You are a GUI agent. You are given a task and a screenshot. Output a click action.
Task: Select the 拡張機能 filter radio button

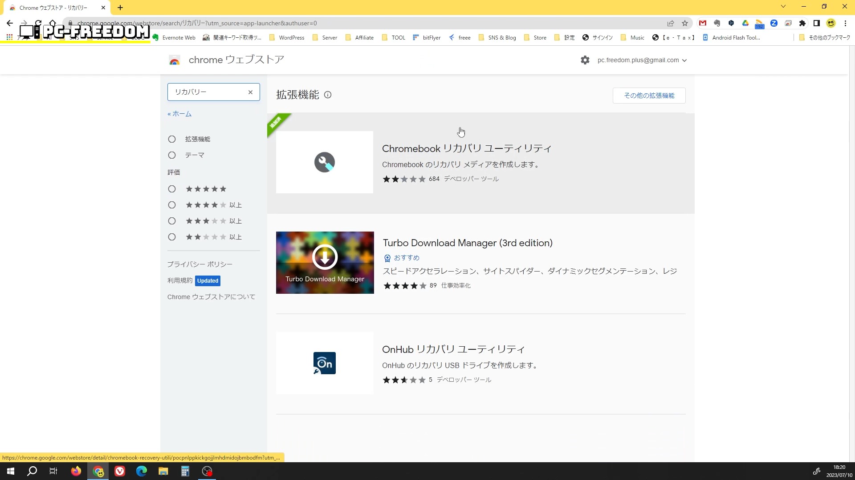click(172, 139)
